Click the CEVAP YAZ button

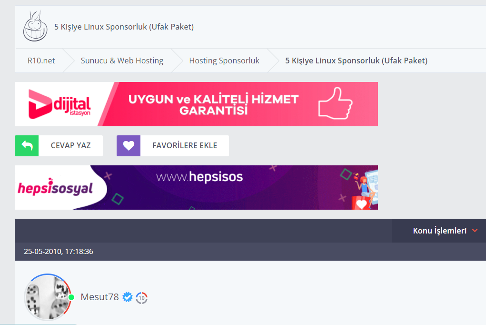click(59, 145)
